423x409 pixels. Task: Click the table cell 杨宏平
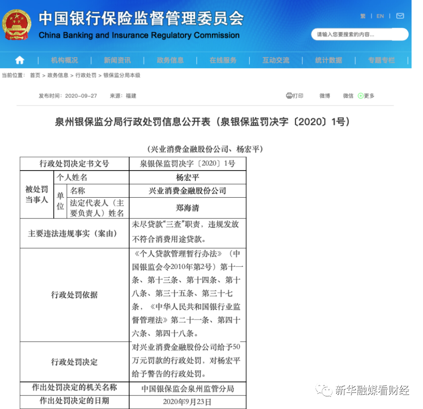[187, 177]
